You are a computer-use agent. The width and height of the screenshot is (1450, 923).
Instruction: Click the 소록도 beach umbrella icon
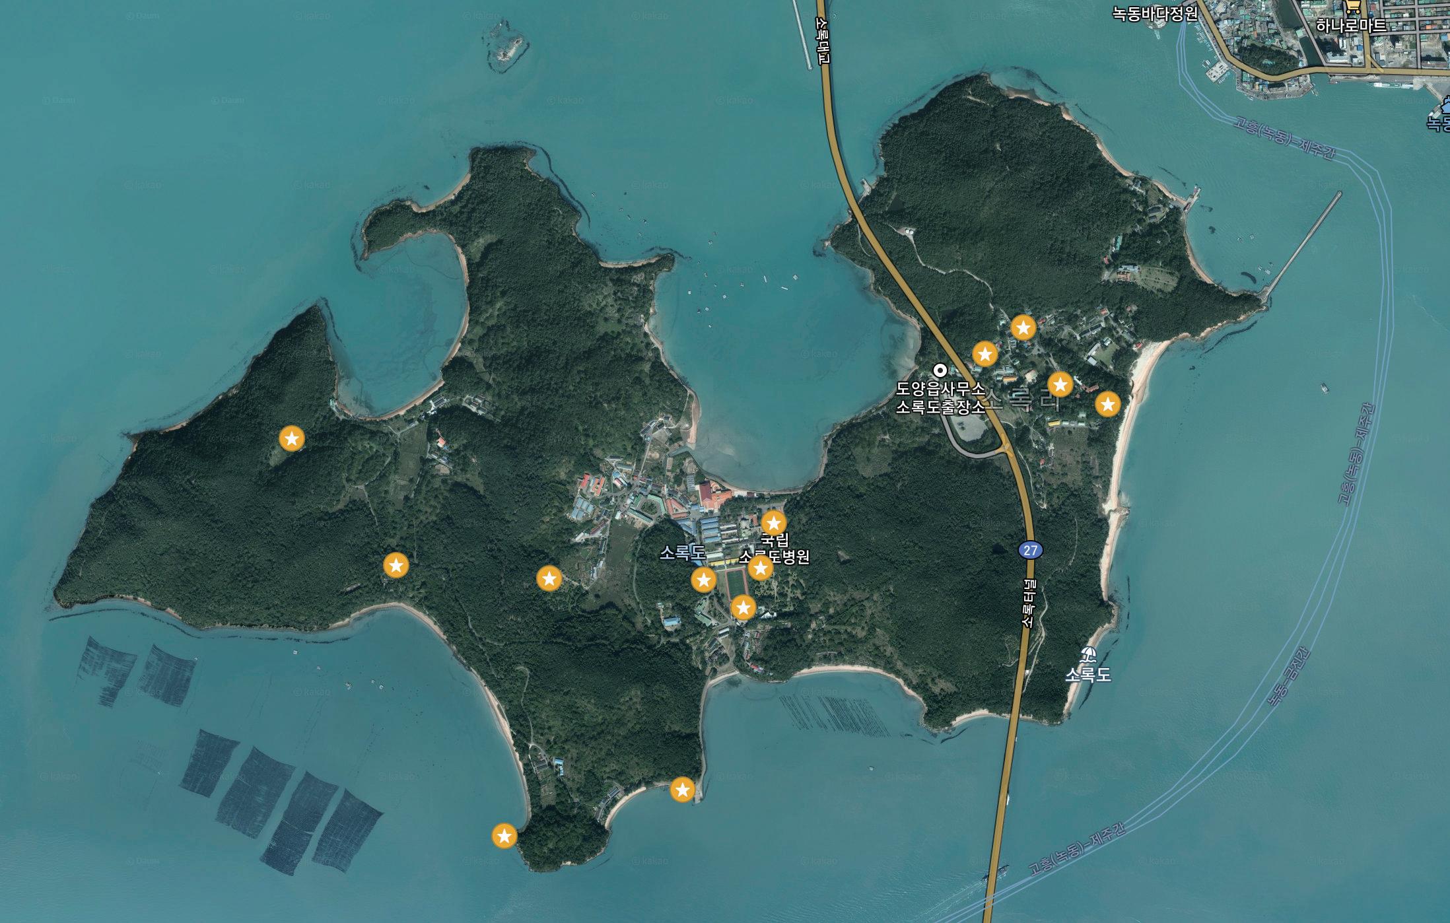(1087, 656)
